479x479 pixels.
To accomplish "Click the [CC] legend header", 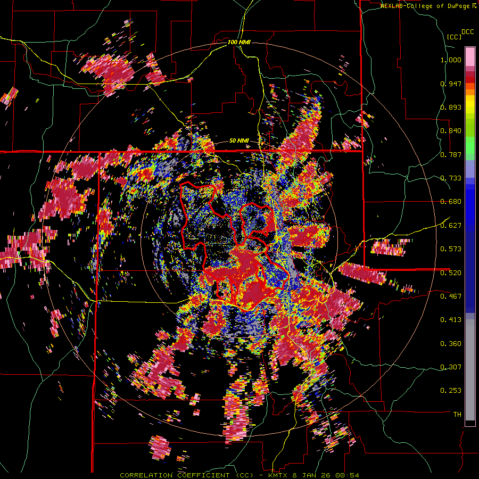I will [x=455, y=37].
